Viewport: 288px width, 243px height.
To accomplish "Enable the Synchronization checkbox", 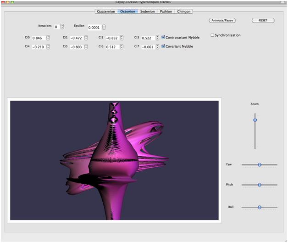I will 213,35.
